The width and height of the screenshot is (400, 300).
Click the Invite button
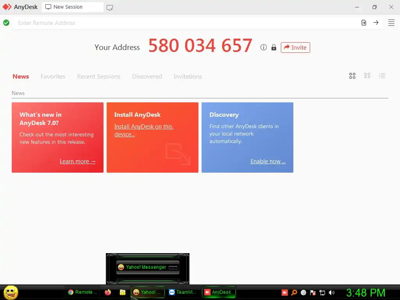(295, 47)
